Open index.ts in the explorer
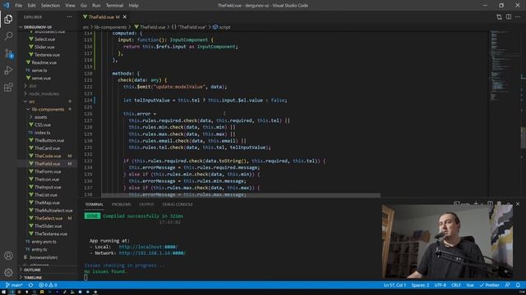This screenshot has width=526, height=295. [x=42, y=133]
